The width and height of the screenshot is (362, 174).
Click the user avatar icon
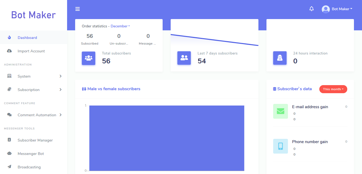pos(326,9)
